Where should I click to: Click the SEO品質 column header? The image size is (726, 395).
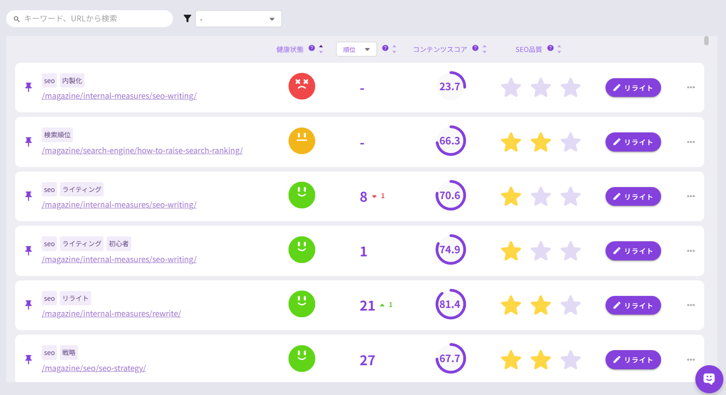529,49
